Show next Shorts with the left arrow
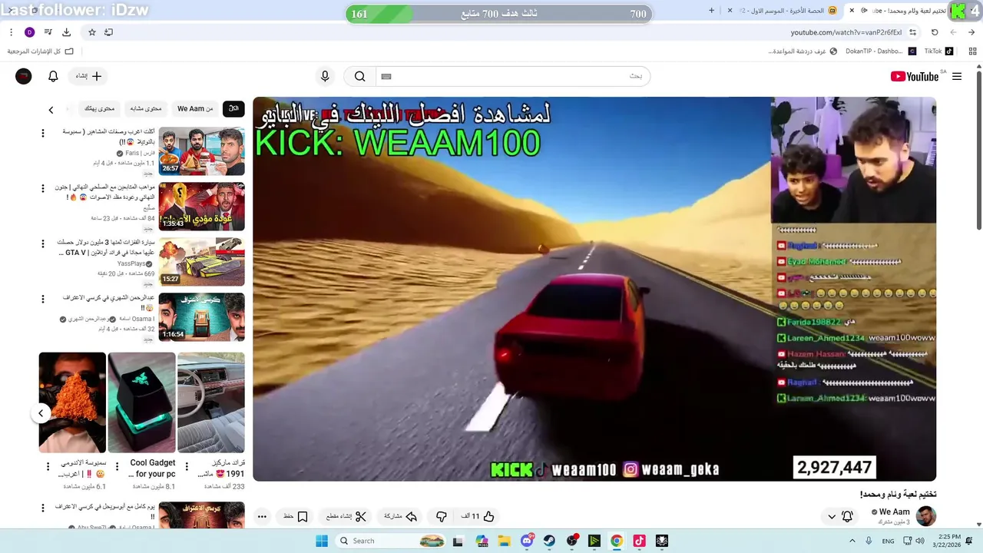The width and height of the screenshot is (983, 553). click(x=41, y=413)
